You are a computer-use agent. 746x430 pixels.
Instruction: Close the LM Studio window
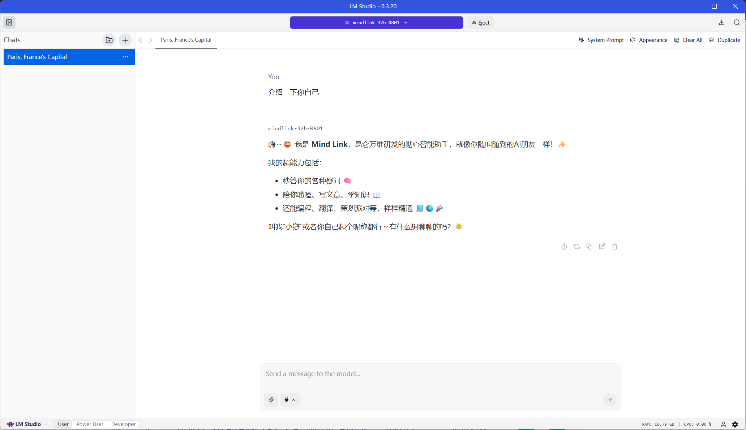tap(735, 7)
